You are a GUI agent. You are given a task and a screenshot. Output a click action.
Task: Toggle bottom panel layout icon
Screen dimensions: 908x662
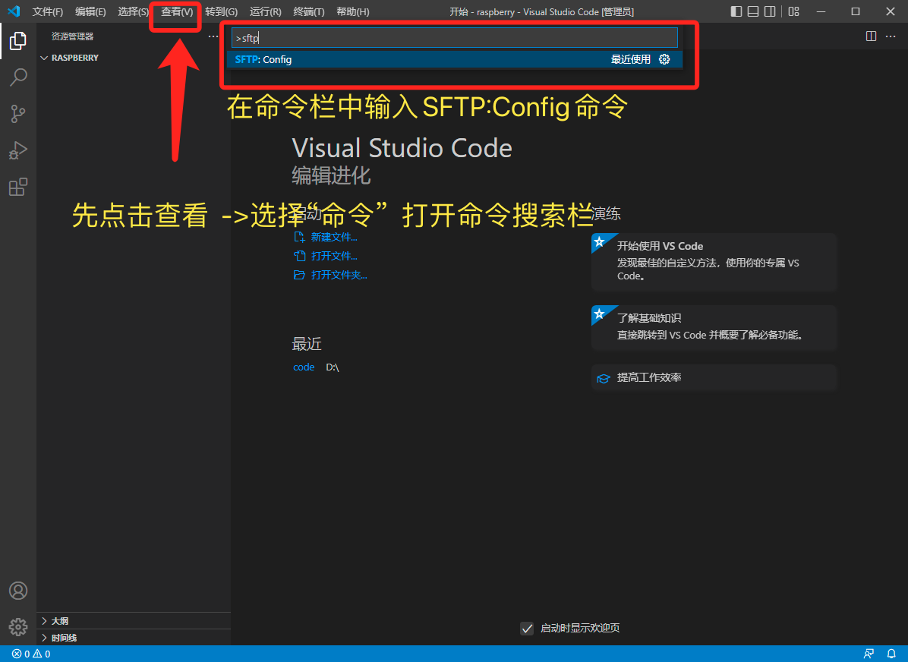click(x=753, y=11)
